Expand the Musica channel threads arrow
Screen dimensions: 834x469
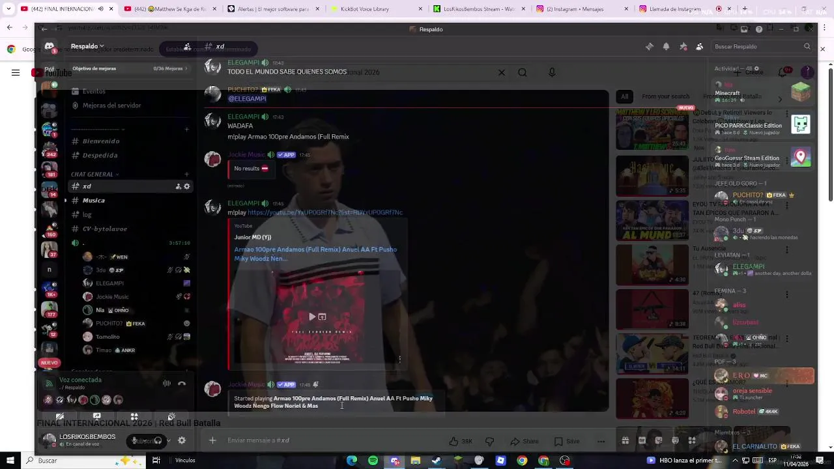[65, 200]
